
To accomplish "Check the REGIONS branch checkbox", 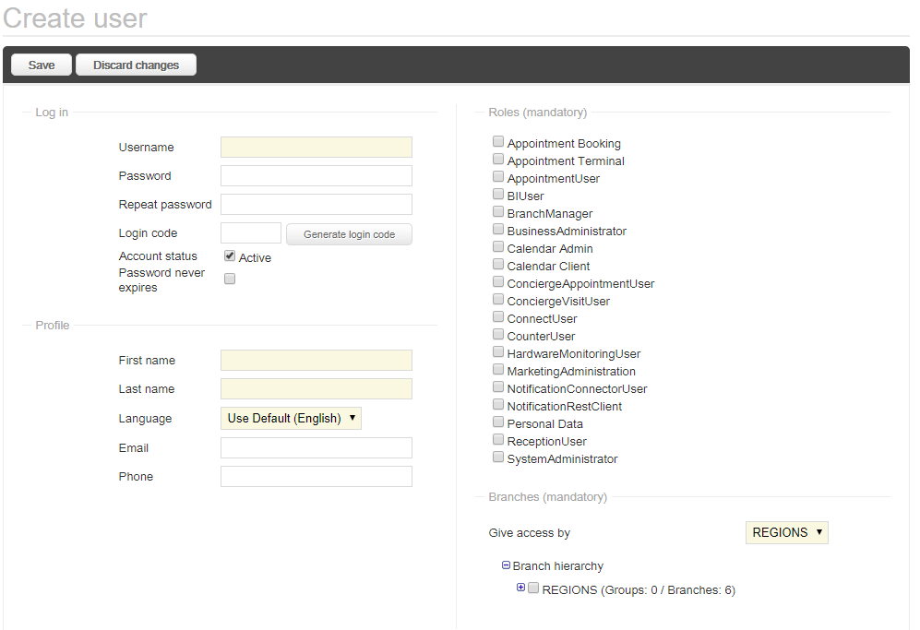I will (x=533, y=588).
